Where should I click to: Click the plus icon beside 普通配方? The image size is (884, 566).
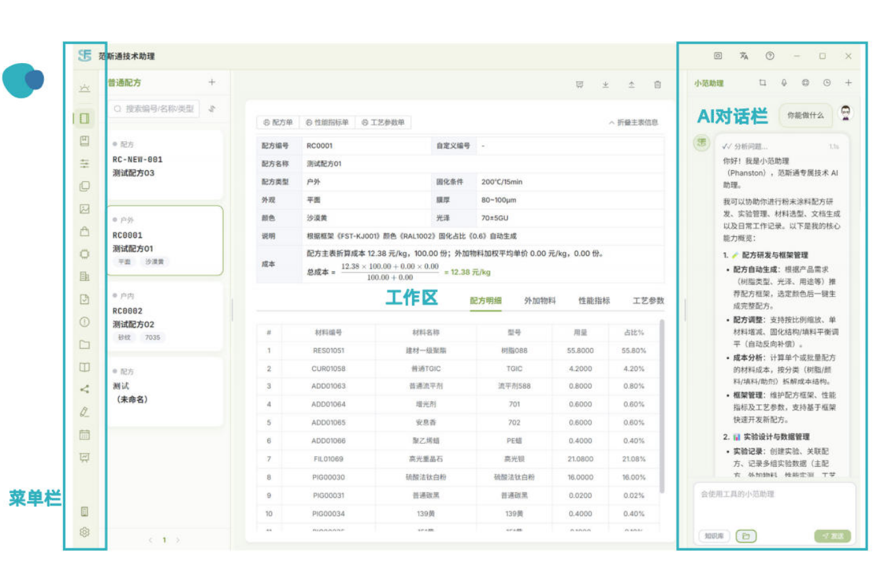212,82
